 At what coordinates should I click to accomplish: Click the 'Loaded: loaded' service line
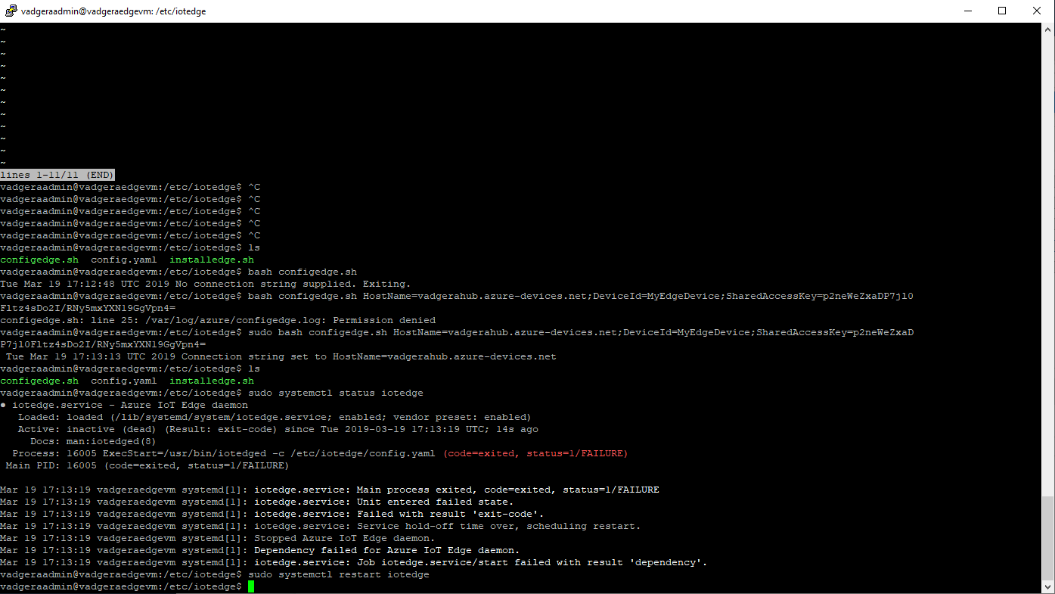(x=275, y=417)
